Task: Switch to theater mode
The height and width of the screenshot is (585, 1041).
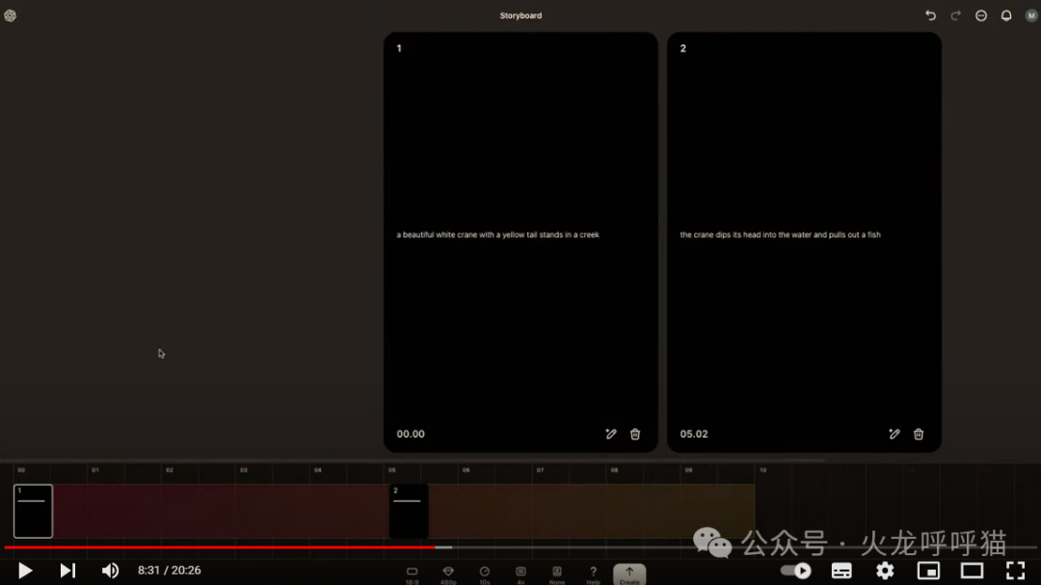Action: point(972,571)
